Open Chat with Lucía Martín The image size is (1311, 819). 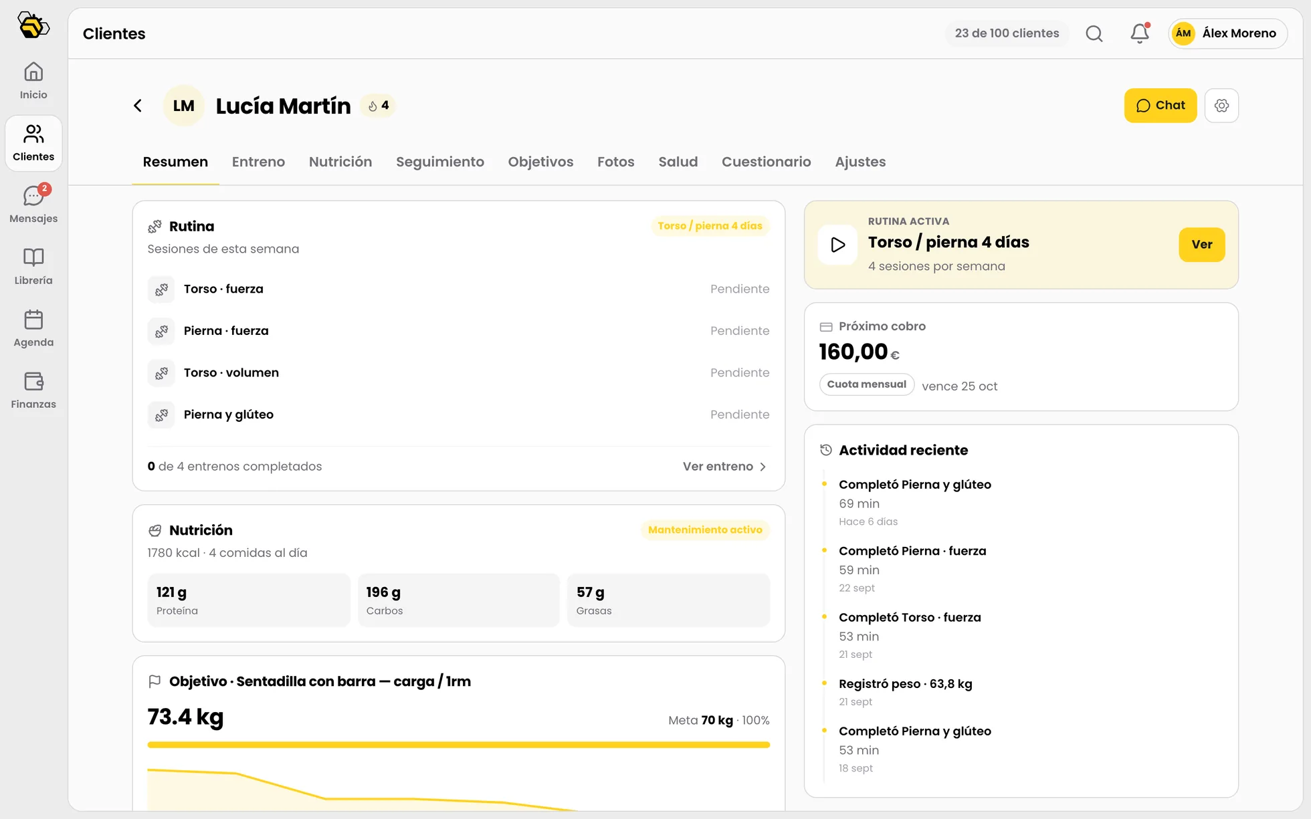point(1161,106)
